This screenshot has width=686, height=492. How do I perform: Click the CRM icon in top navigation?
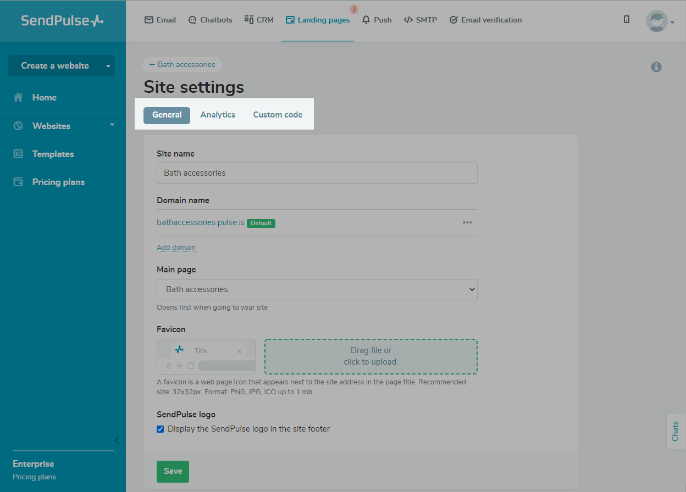tap(249, 20)
